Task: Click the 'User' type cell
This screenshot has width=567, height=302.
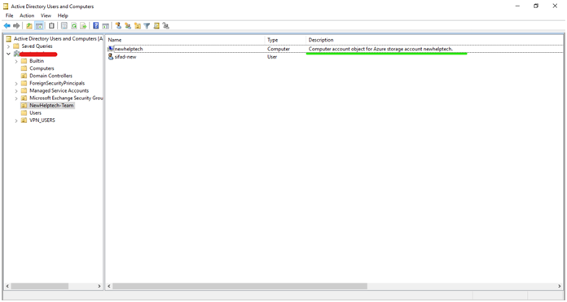Action: click(272, 57)
